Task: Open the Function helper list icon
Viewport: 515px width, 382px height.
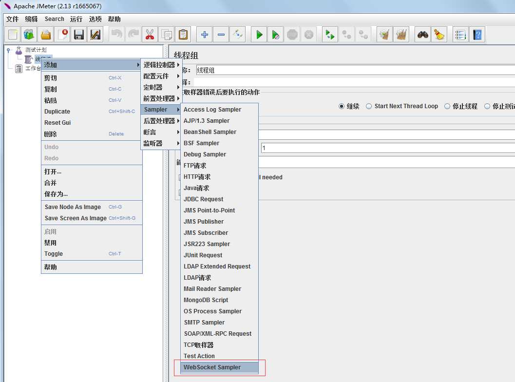Action: (460, 35)
